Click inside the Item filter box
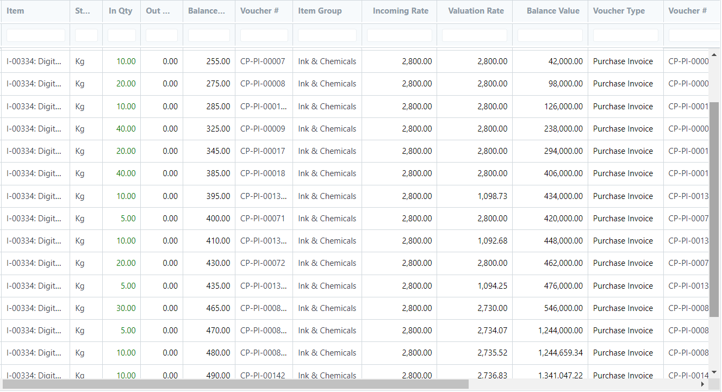722x392 pixels. point(35,35)
